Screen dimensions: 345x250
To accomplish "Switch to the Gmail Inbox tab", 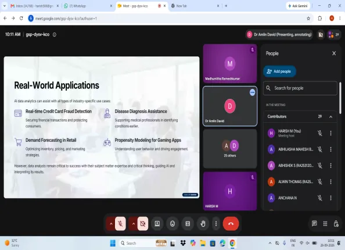I will (x=35, y=6).
